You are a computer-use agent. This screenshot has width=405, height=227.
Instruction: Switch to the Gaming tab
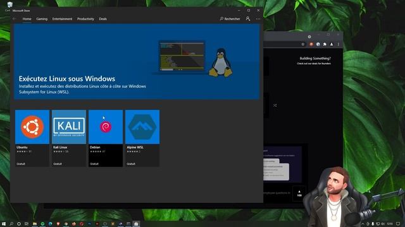coord(42,19)
